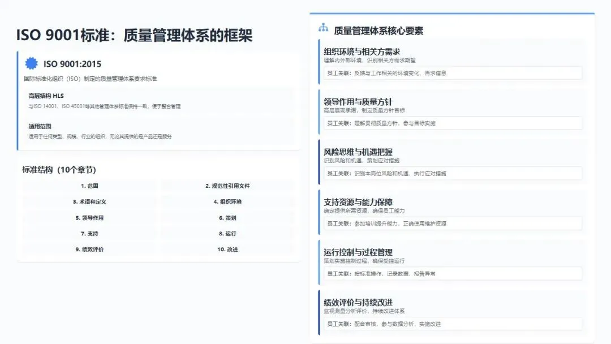Select chapter cell 4. 组织环境
The width and height of the screenshot is (611, 344).
pos(227,202)
